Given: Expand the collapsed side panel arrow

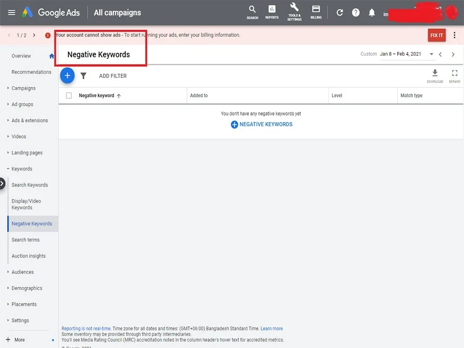Looking at the screenshot, I should click(2, 183).
